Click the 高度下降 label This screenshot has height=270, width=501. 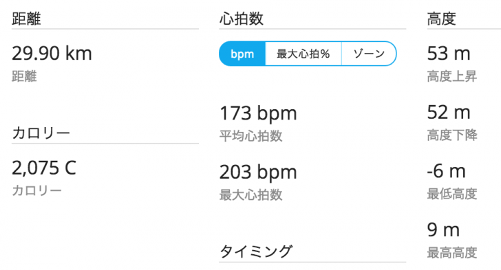451,135
